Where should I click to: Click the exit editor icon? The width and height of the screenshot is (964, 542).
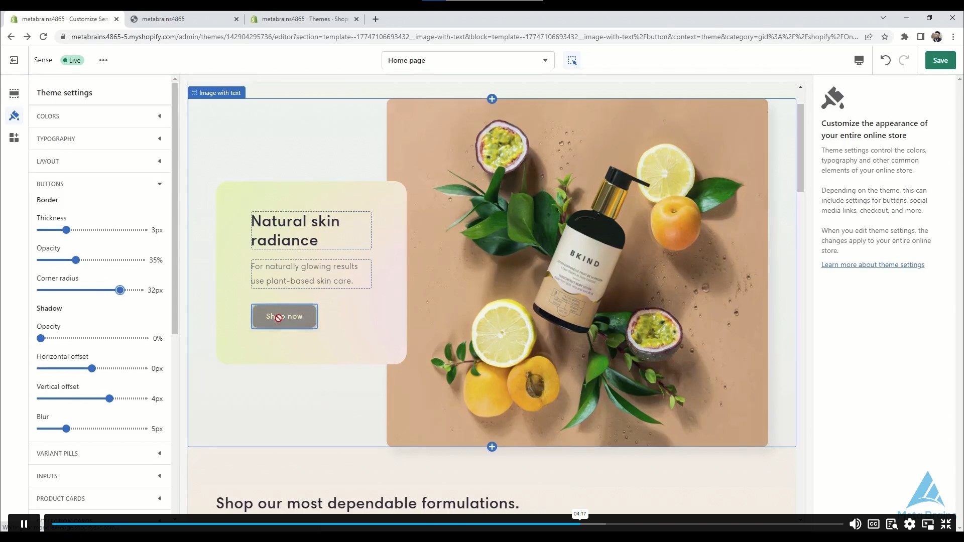click(x=14, y=60)
